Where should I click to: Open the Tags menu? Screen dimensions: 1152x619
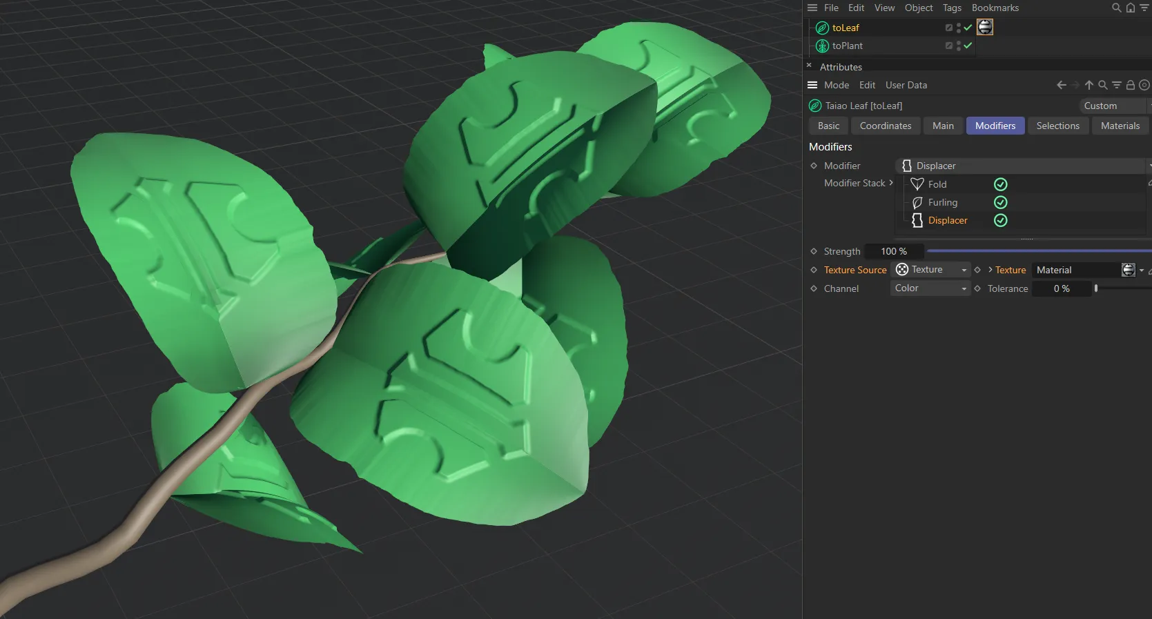952,8
